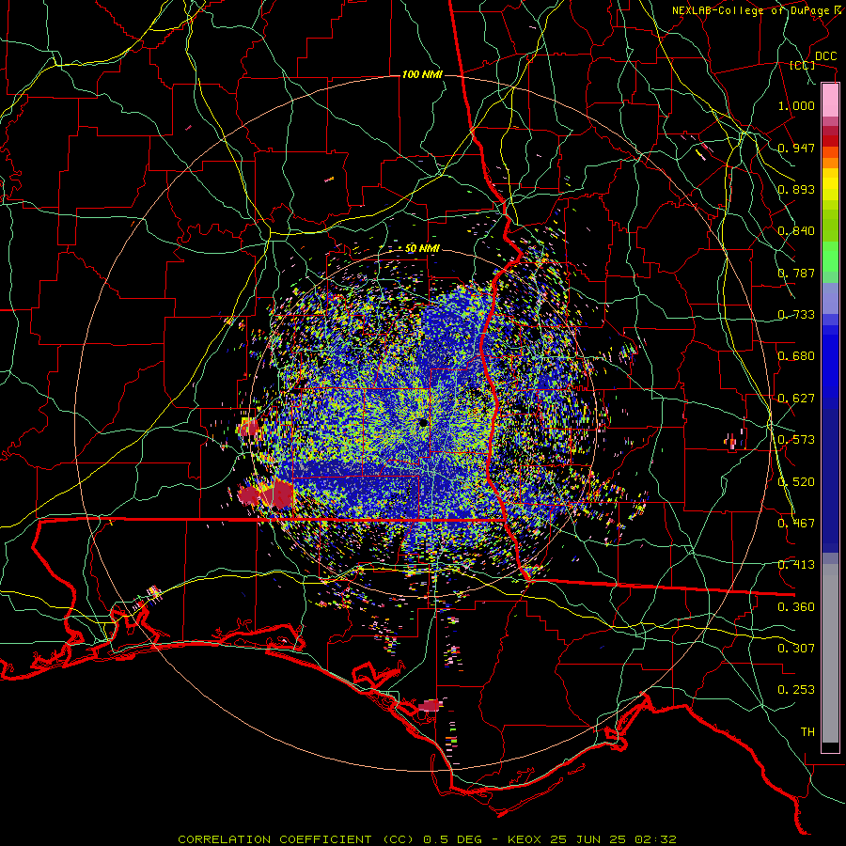Viewport: 846px width, 846px height.
Task: Click the 50 NMI range ring label
Action: point(422,249)
